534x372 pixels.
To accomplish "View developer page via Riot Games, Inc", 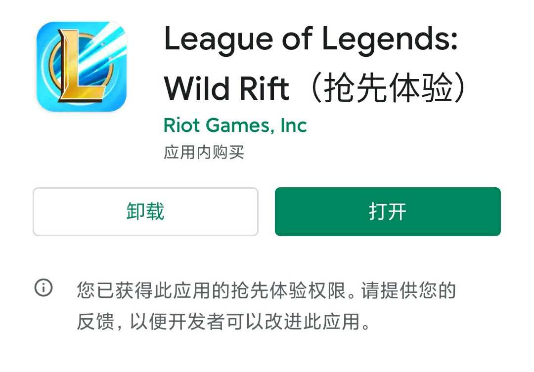I will pyautogui.click(x=235, y=125).
